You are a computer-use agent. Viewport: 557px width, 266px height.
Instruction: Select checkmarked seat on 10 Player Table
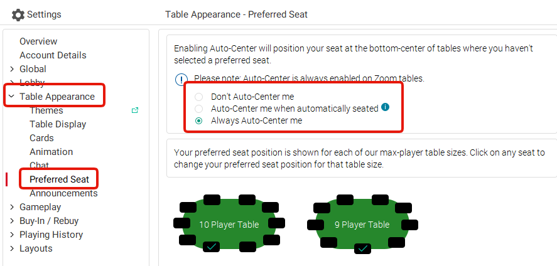coord(212,247)
